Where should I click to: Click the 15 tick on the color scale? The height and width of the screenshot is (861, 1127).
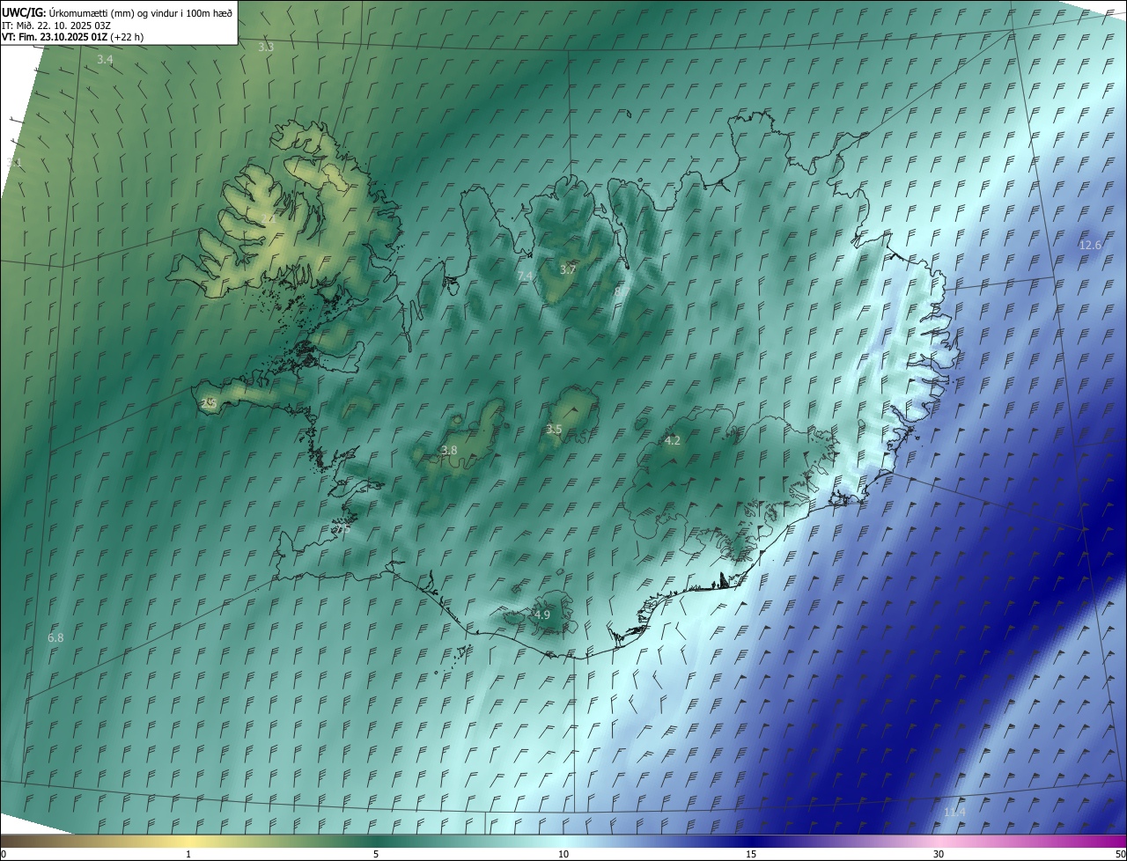751,854
